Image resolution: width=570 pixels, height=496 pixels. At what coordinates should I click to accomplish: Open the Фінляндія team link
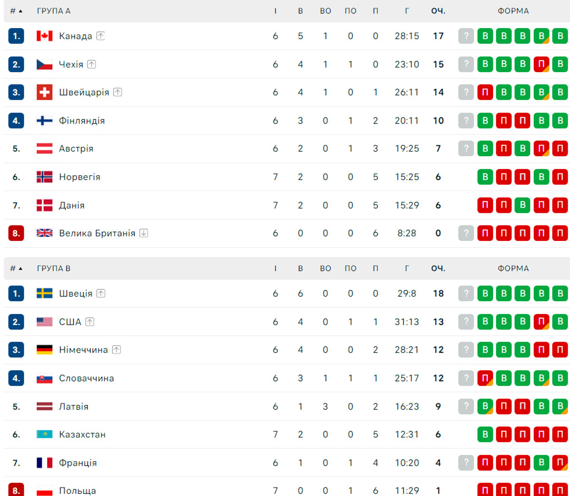[82, 121]
